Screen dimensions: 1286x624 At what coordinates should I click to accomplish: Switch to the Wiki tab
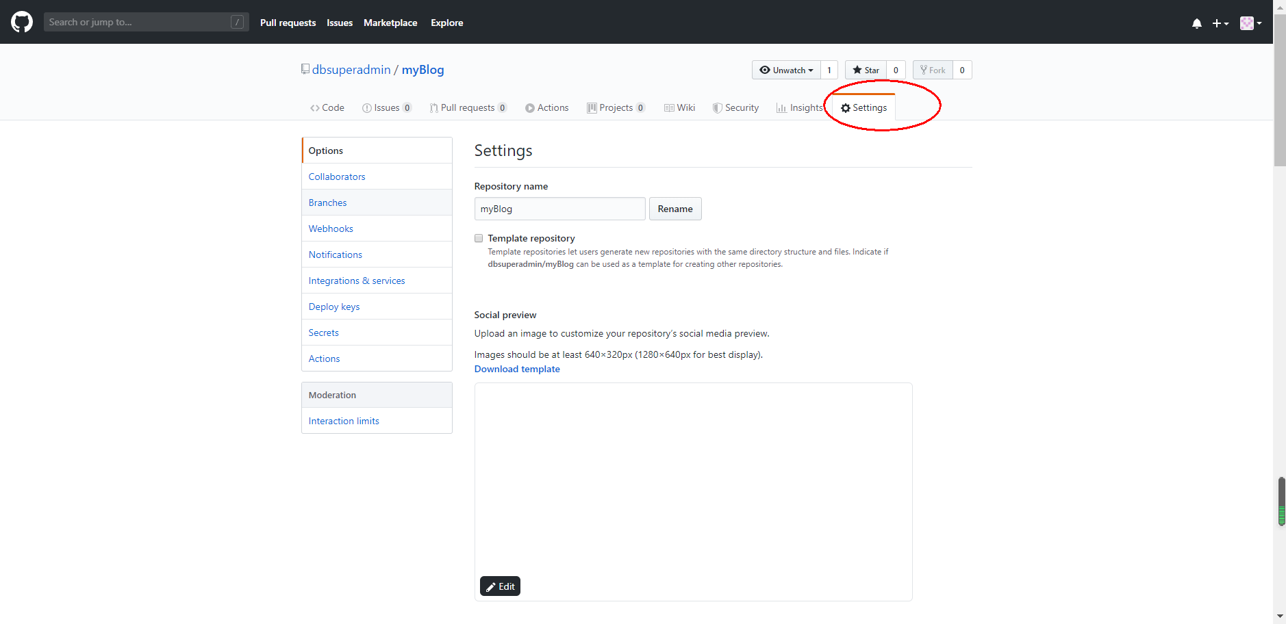point(680,107)
